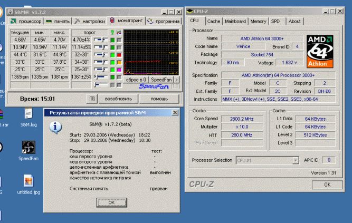
Task: Select the untitled.jpg desktop file
Action: tap(28, 184)
